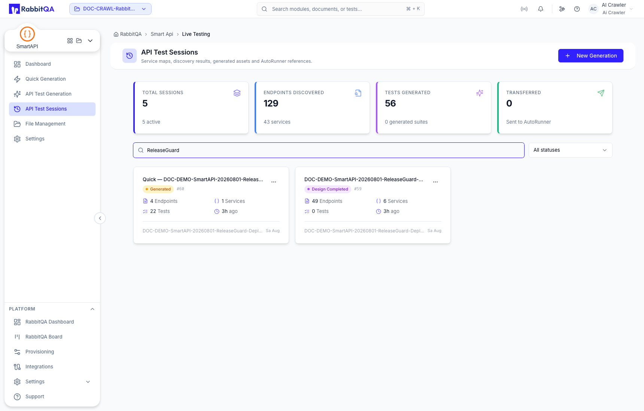The height and width of the screenshot is (411, 644).
Task: Open the live broadcast icon in top bar
Action: point(524,9)
